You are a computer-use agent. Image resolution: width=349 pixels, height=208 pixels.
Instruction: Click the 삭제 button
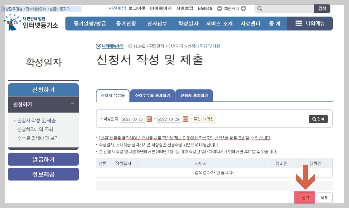click(324, 198)
